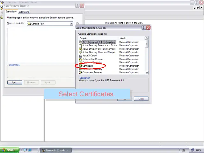Image resolution: width=204 pixels, height=153 pixels.
Task: Select Active Directory Sites and Services entry
Action: 99,49
